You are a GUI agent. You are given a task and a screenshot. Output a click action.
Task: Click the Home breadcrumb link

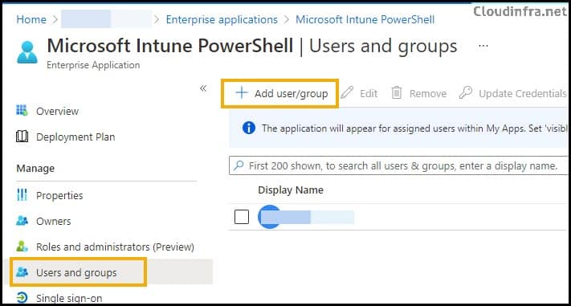coord(31,19)
